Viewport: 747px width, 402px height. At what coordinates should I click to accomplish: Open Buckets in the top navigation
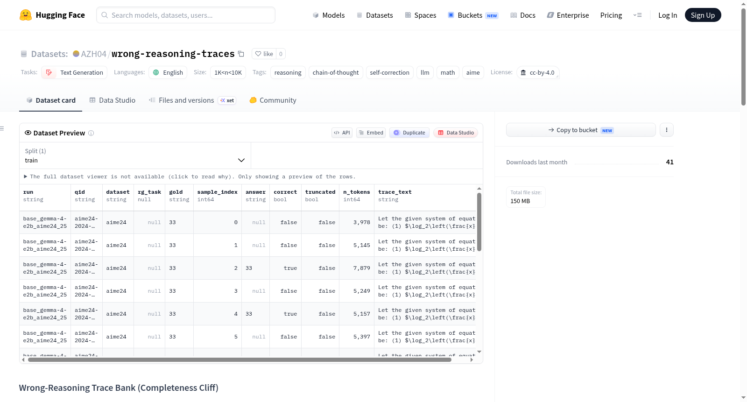pos(473,15)
